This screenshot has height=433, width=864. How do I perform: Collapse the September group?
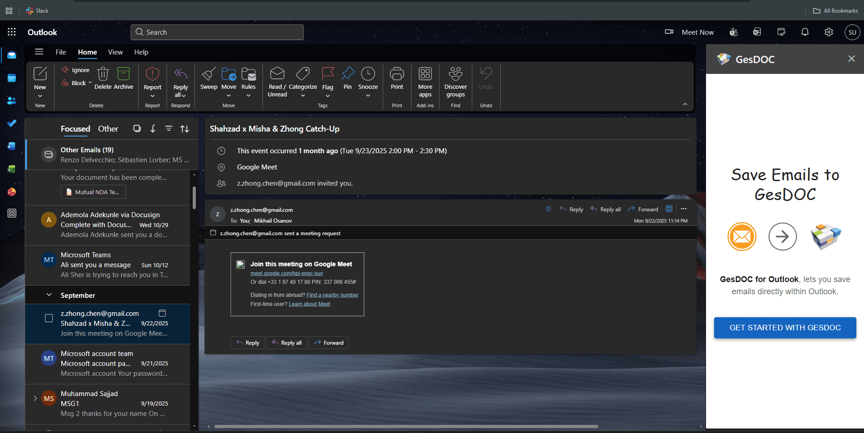49,295
